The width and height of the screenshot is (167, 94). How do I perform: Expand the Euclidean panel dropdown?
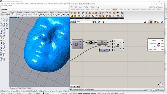[x=97, y=18]
